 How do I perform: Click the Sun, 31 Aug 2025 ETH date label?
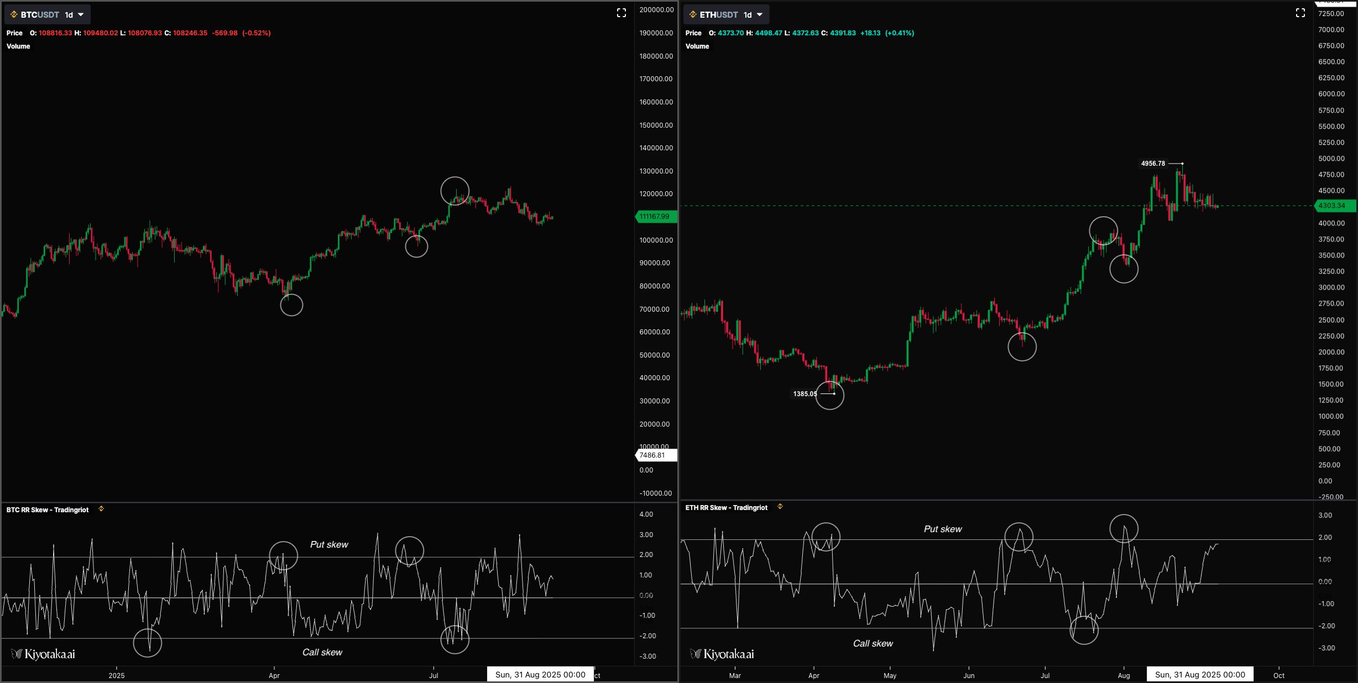click(1200, 675)
